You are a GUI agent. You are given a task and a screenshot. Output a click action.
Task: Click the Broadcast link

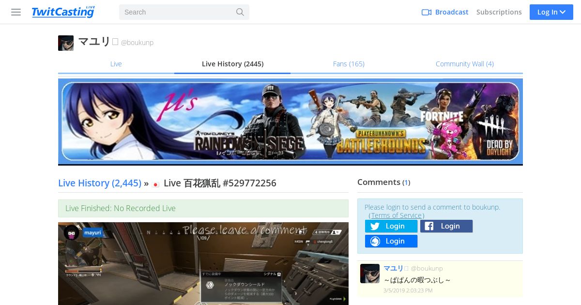point(452,12)
